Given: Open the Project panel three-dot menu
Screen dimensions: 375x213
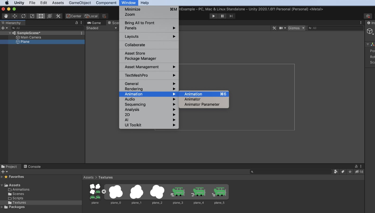Looking at the screenshot, I should point(361,166).
